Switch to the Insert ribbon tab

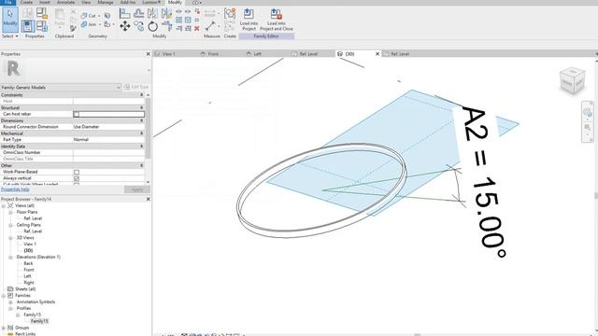point(45,2)
